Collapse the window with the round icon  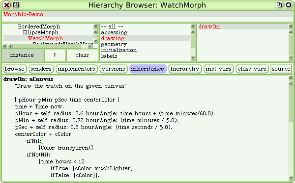(x=289, y=5)
